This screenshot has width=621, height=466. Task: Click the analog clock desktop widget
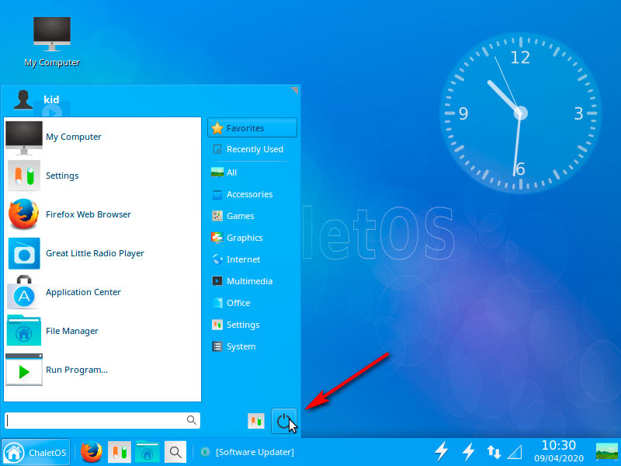click(520, 113)
